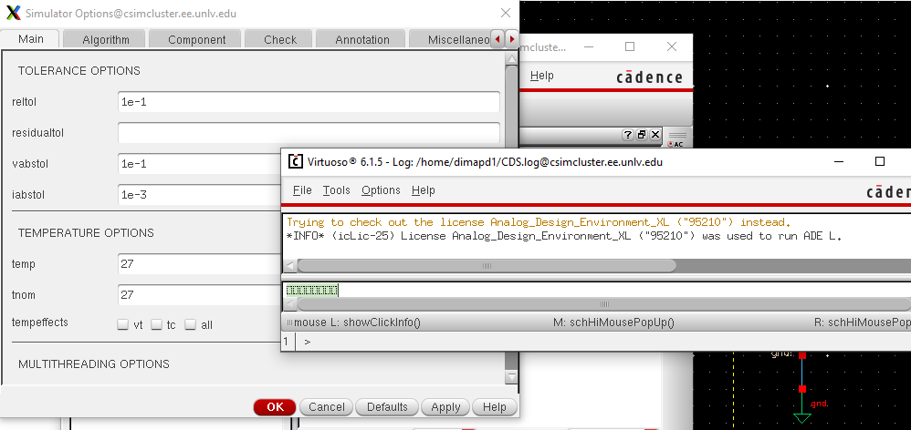Enable the vt tempeffects checkbox

(122, 324)
